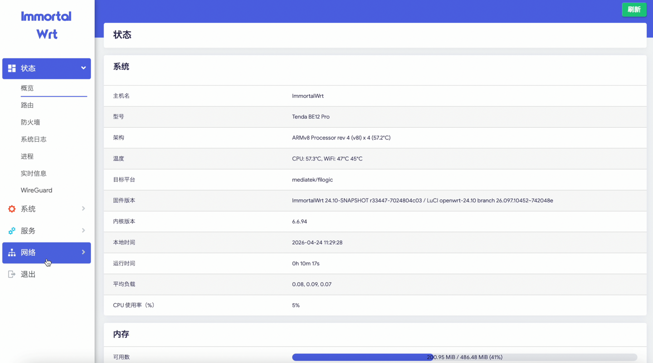Click the 退出 logout link
The width and height of the screenshot is (653, 363).
(x=28, y=274)
